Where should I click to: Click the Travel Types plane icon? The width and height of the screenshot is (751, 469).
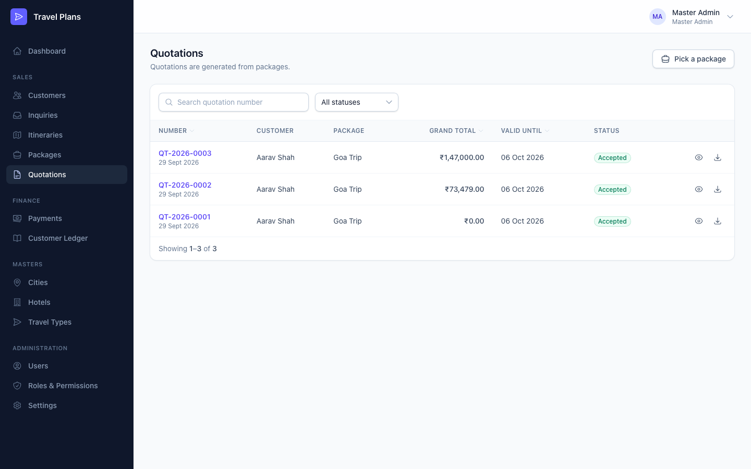(x=17, y=322)
